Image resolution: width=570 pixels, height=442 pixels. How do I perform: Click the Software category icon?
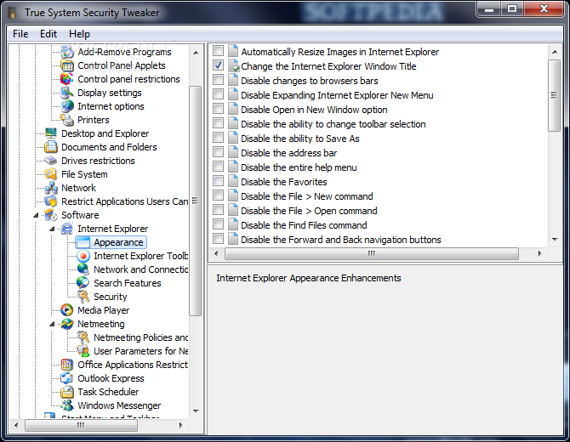[51, 215]
